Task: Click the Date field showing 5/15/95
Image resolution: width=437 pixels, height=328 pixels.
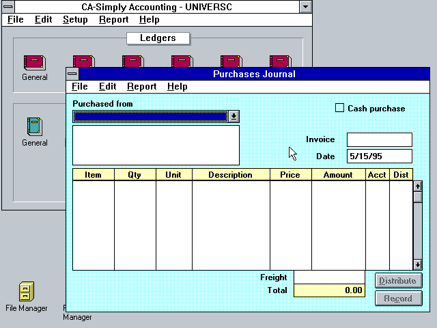Action: click(x=380, y=156)
